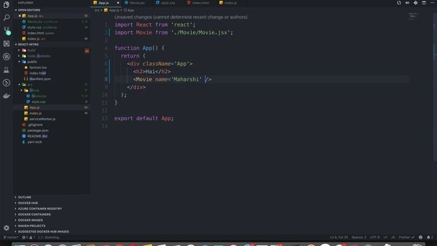Click the feedback smiley in status bar
The image size is (437, 246).
[x=421, y=237]
